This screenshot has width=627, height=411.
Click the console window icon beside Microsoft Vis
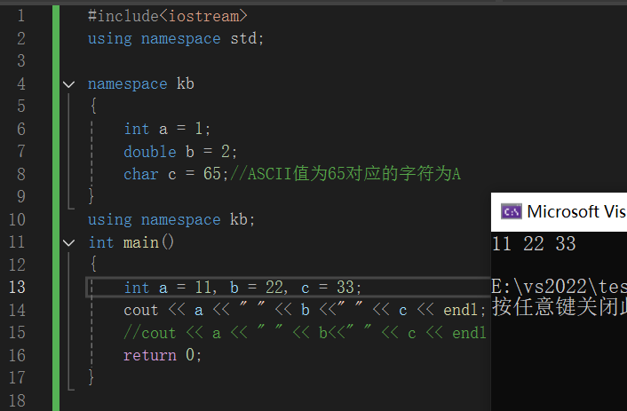511,211
